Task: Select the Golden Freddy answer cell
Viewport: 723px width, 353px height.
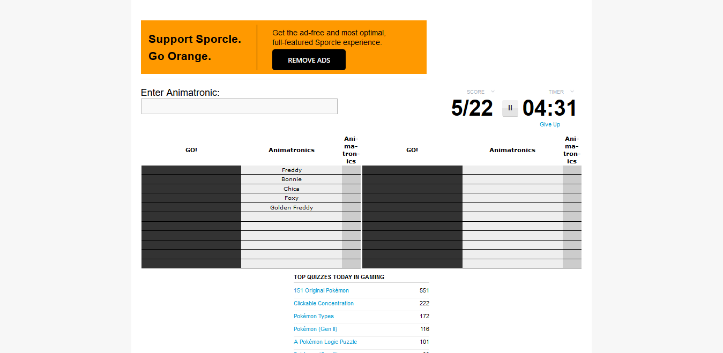Action: (292, 207)
